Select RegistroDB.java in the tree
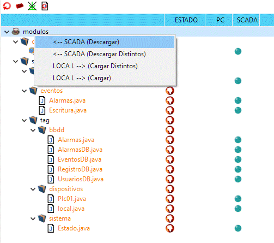Image resolution: width=274 pixels, height=243 pixels. [80, 169]
